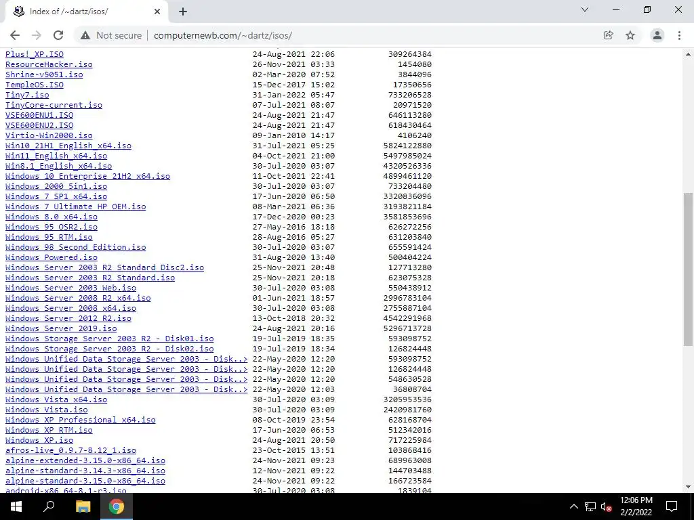The width and height of the screenshot is (694, 520).
Task: Open File Explorer from the taskbar
Action: pyautogui.click(x=83, y=506)
